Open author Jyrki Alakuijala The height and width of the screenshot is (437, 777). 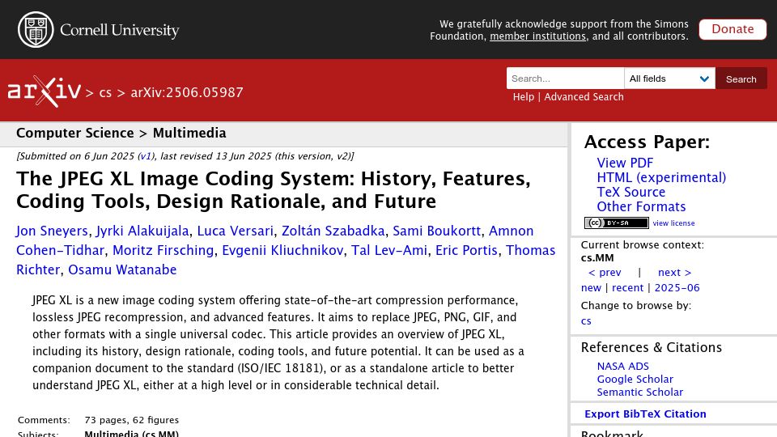coord(142,231)
